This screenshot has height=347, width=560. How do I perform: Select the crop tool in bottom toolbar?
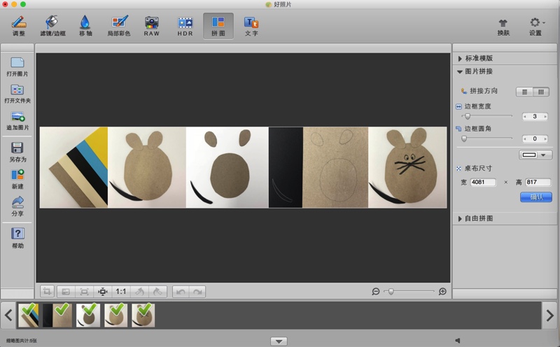[47, 292]
